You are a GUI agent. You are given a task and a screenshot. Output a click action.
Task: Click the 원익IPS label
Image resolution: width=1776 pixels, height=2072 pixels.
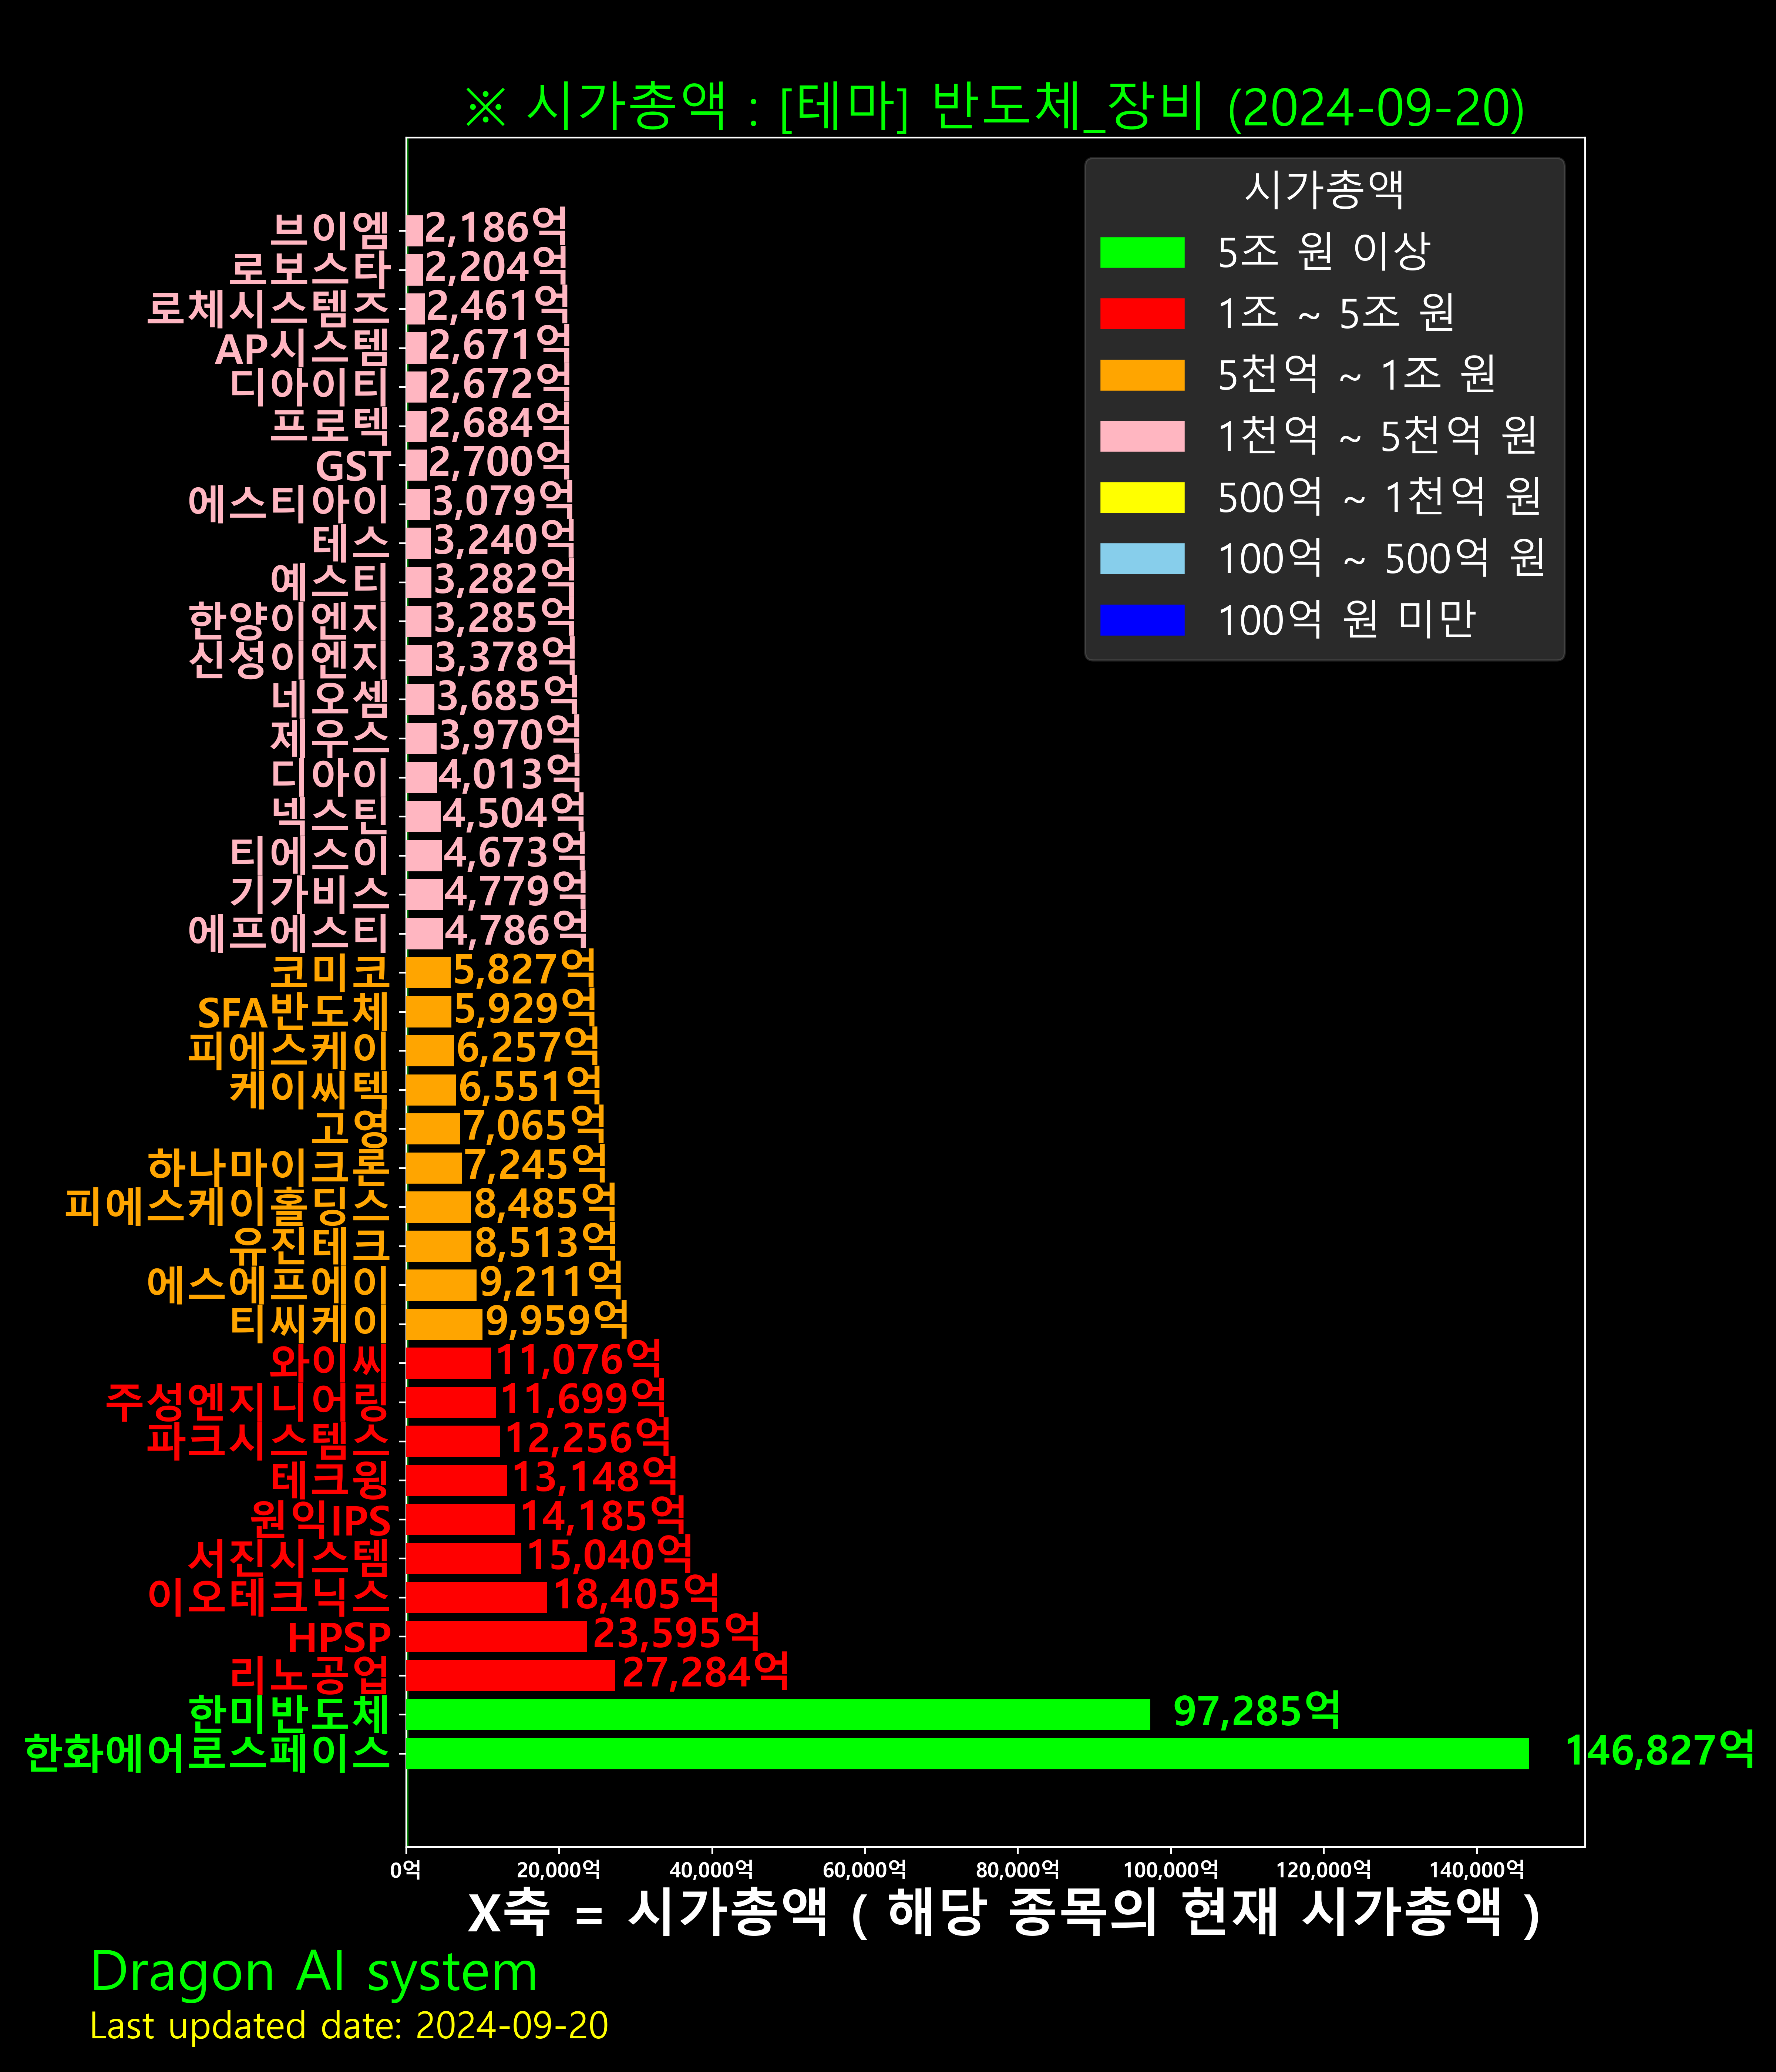(320, 1518)
